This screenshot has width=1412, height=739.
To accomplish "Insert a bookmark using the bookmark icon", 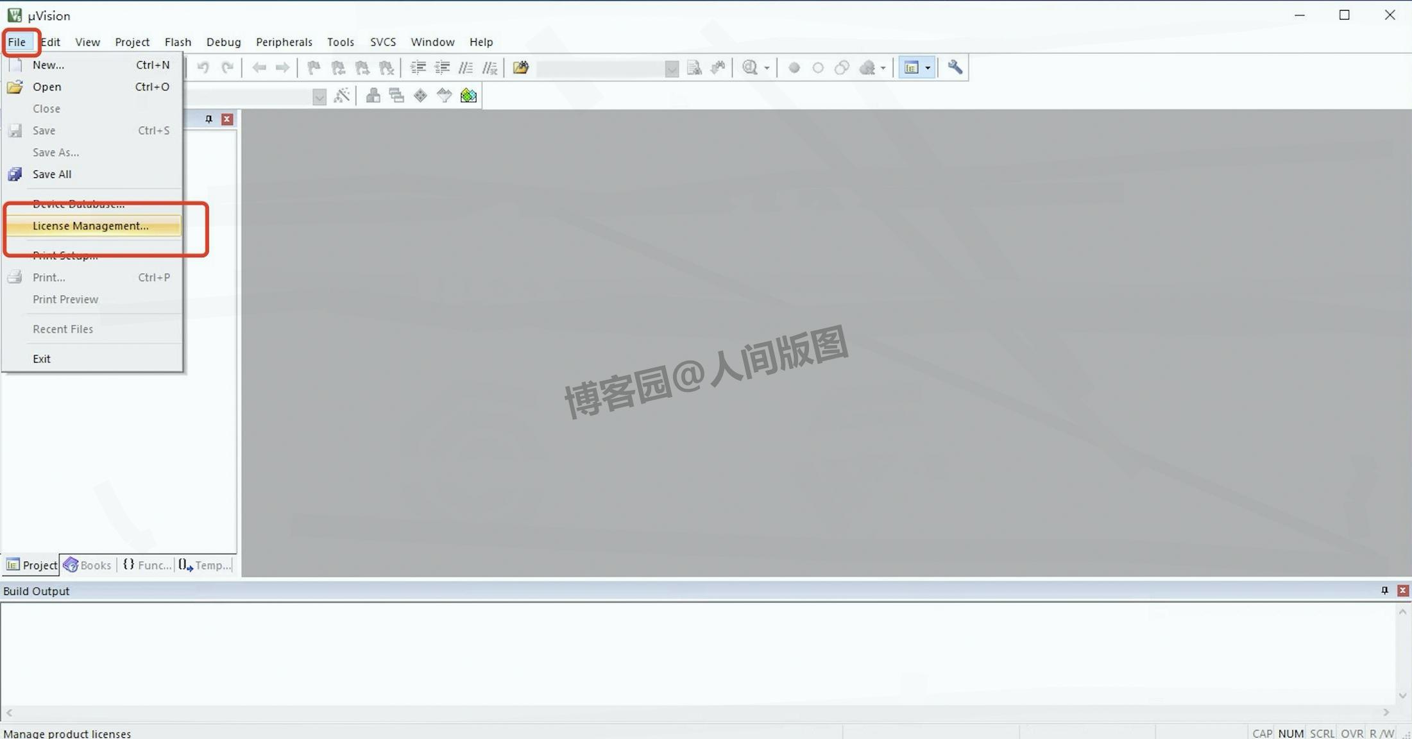I will point(313,67).
